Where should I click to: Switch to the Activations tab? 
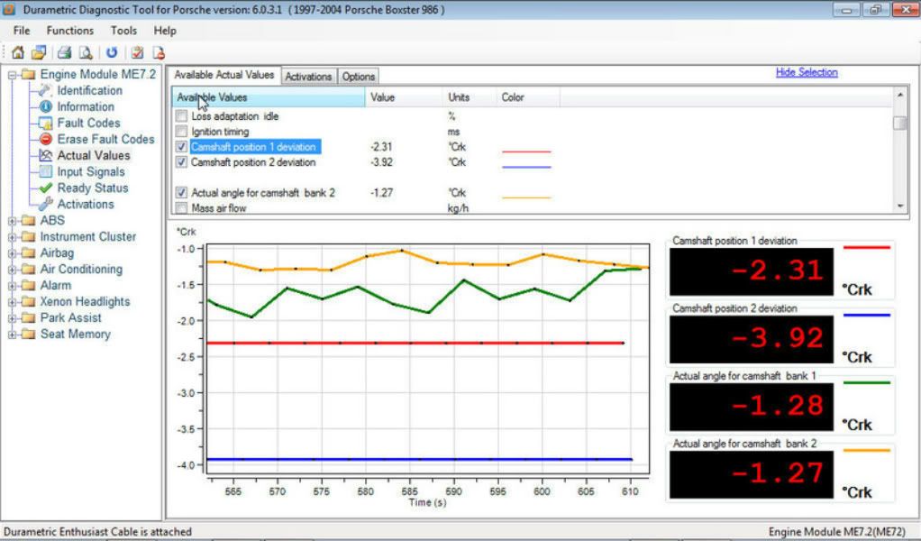[x=308, y=77]
